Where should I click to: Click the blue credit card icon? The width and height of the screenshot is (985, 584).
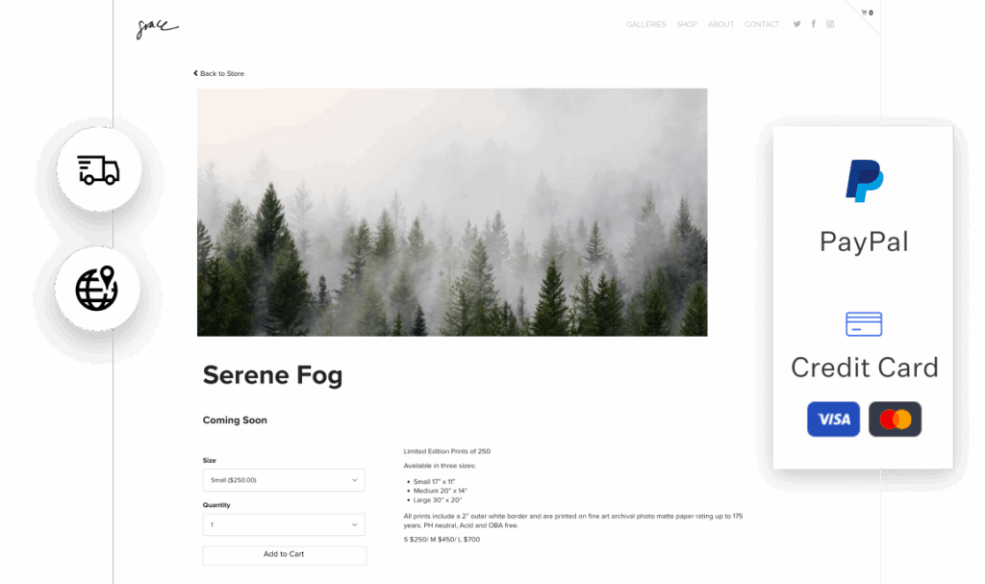click(864, 323)
